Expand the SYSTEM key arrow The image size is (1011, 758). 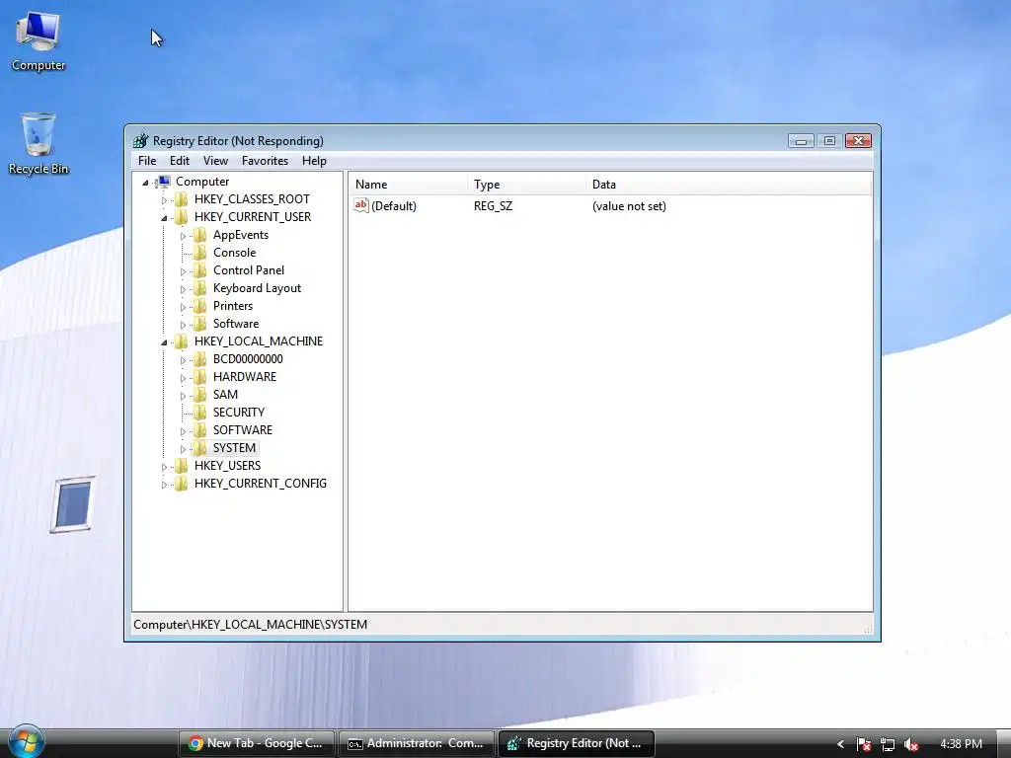(183, 449)
